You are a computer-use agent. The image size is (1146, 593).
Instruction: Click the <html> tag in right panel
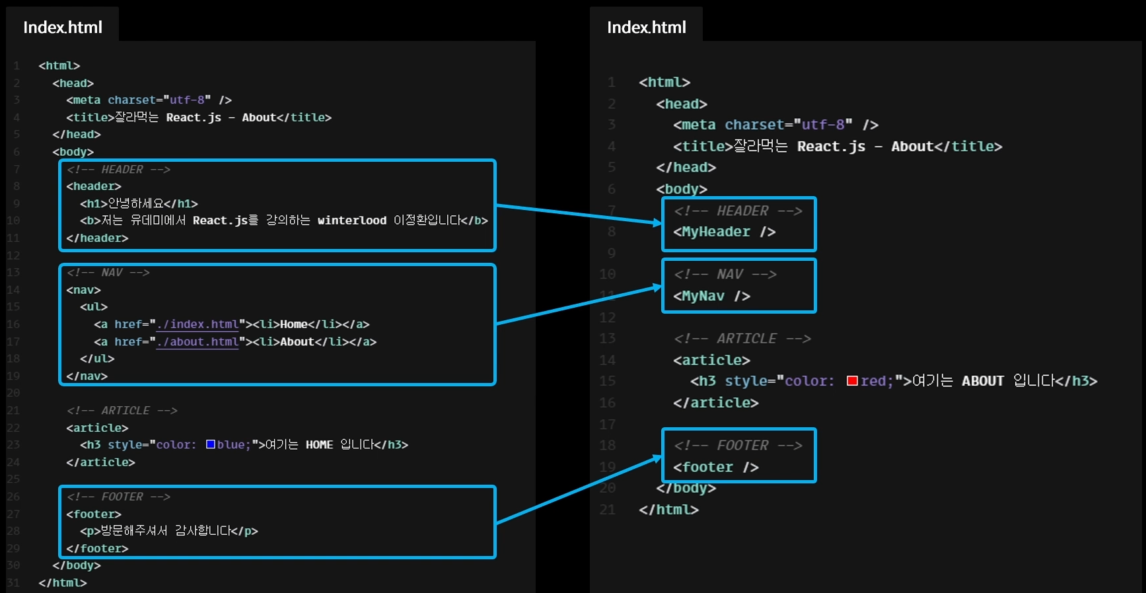coord(664,82)
